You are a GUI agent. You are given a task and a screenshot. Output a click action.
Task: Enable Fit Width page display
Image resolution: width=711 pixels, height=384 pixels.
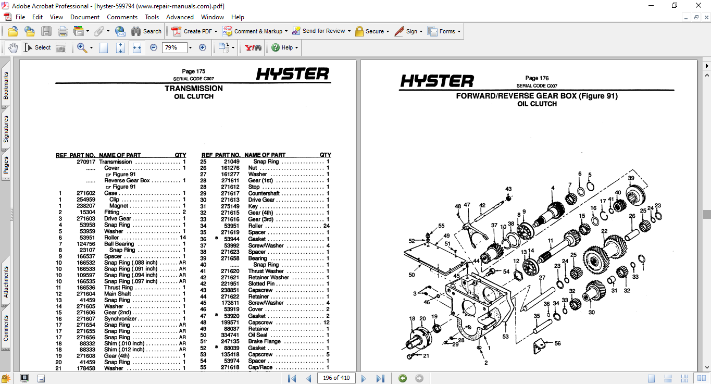136,47
